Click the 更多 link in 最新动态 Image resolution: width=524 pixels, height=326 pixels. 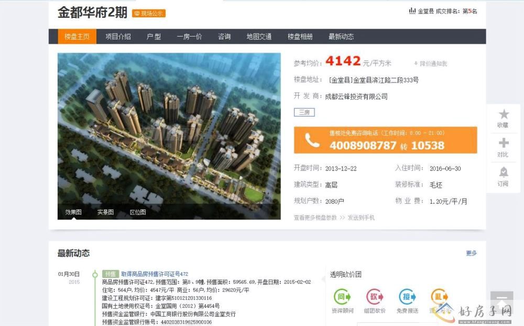click(x=471, y=253)
